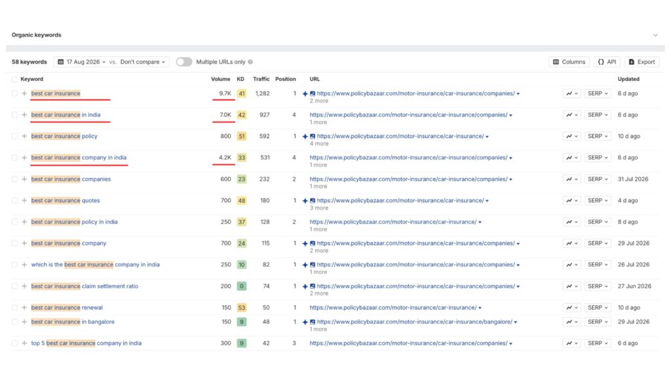Click the '3 more' text under 'best car insurance quotes' URL
Image resolution: width=671 pixels, height=377 pixels.
(319, 208)
